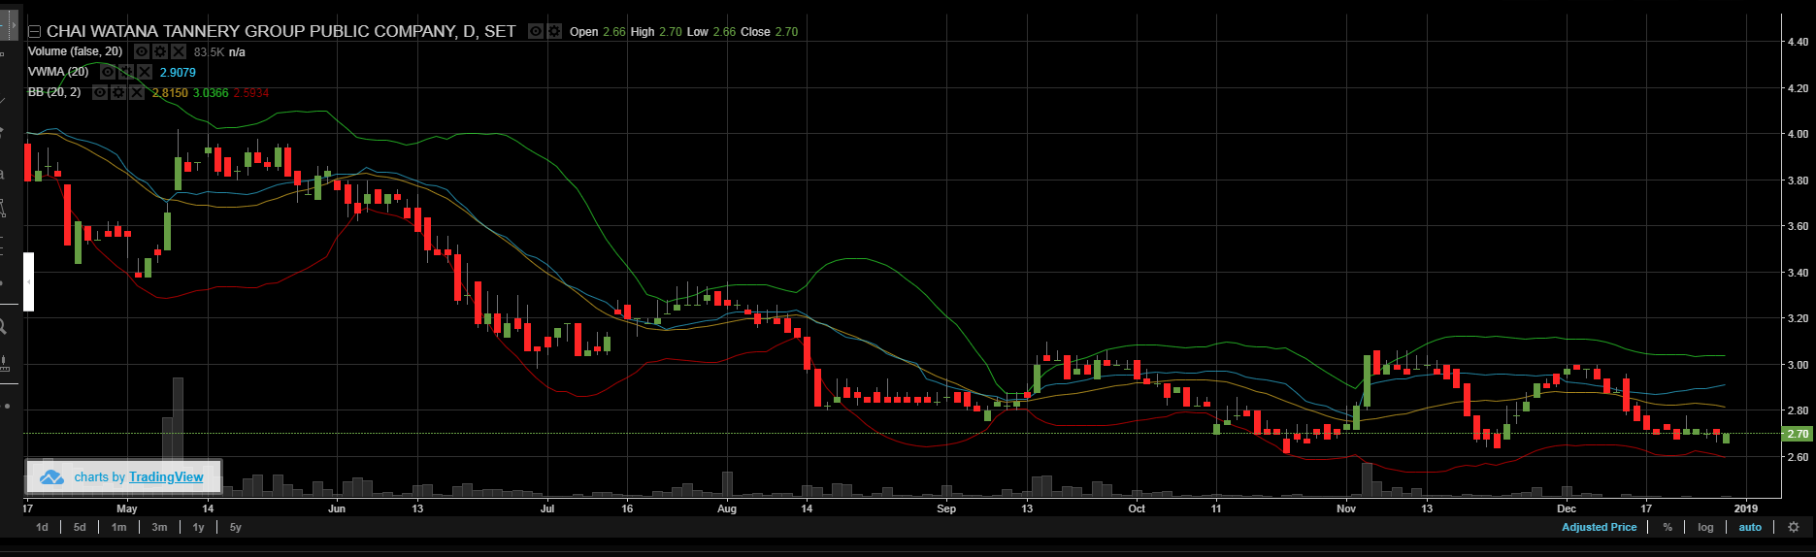
Task: Remove VWMA (20) with its X icon
Action: click(x=145, y=72)
